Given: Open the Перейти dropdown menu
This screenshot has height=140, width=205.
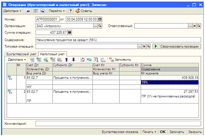Looking at the screenshot, I should click(x=57, y=11).
